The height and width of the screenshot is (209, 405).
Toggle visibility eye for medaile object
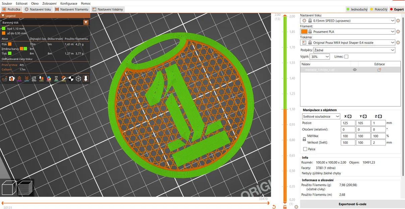pyautogui.click(x=355, y=70)
